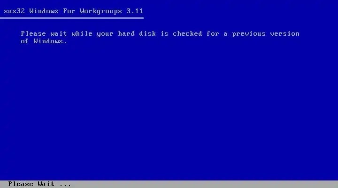This screenshot has width=338, height=188.
Task: Click the "Please wait while your hard disk" message
Action: click(x=88, y=34)
